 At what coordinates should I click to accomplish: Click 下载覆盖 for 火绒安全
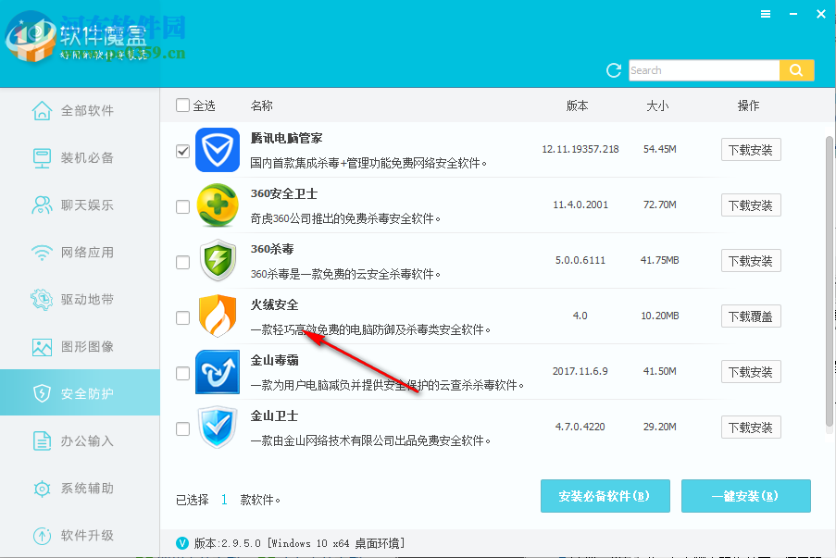click(750, 316)
